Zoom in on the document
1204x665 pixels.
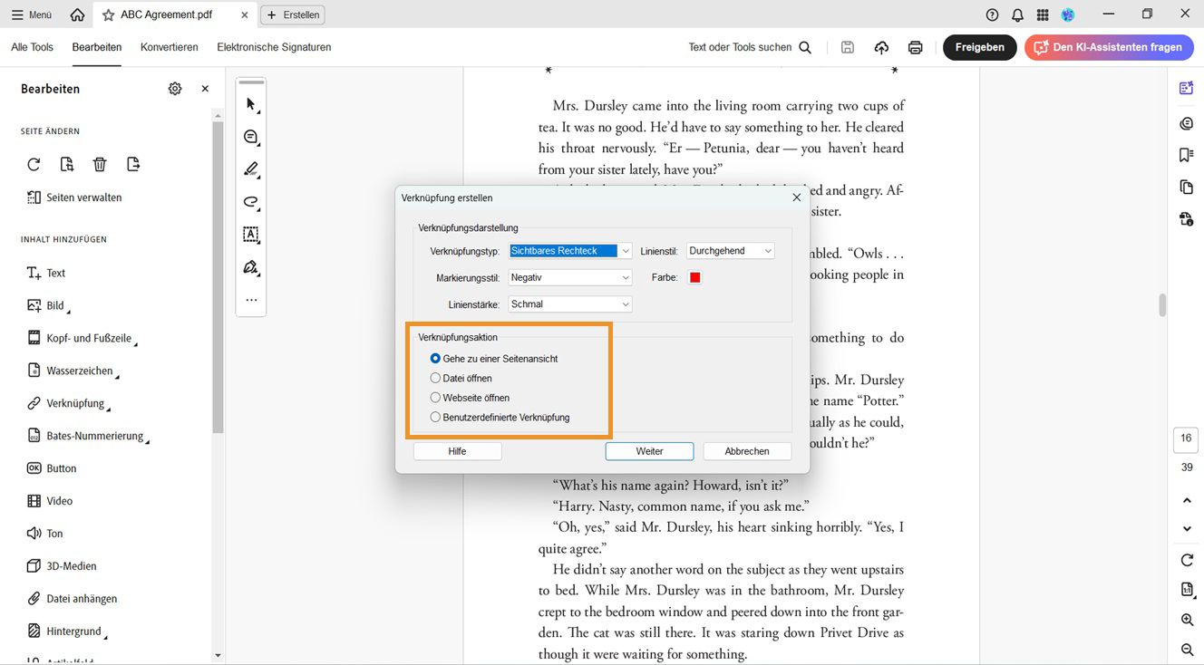pos(1187,621)
